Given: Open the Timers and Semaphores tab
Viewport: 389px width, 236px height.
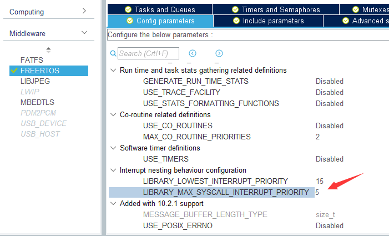Looking at the screenshot, I should 276,9.
